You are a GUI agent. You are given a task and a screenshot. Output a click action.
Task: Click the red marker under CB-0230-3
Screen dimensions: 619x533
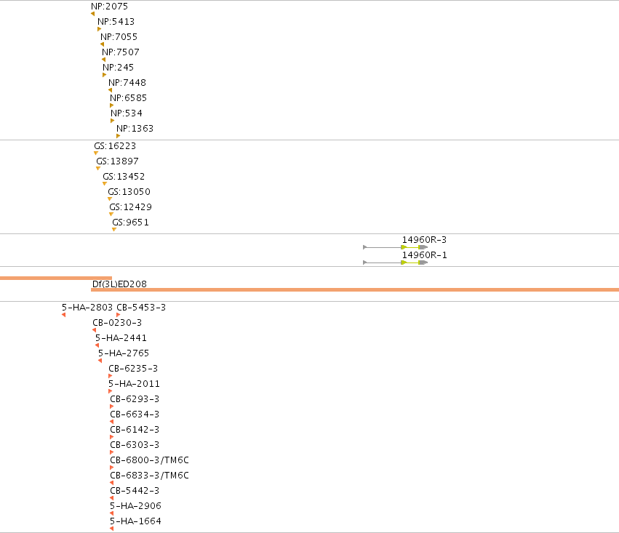tap(94, 330)
